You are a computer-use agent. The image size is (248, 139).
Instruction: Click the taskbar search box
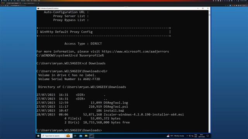click(x=57, y=136)
